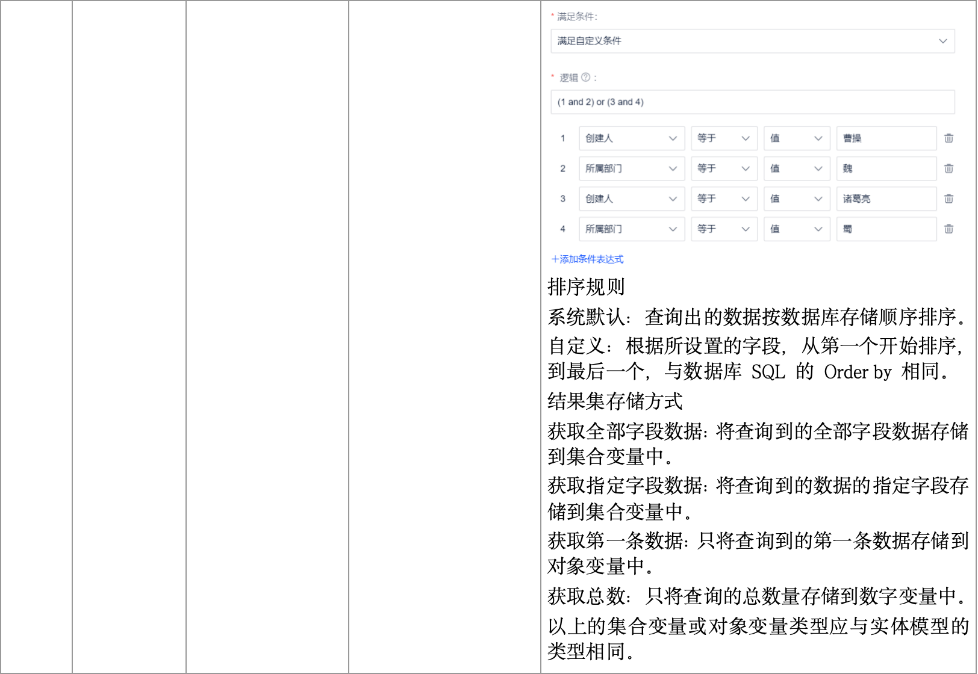Click the logic expression input field
This screenshot has height=674, width=978.
(752, 102)
